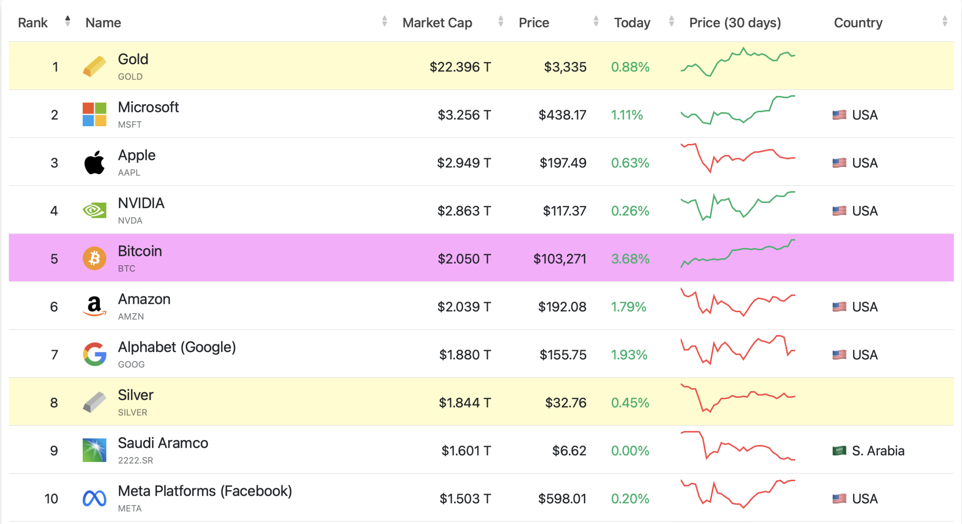Open the Microsoft company link
The image size is (962, 524).
(x=148, y=107)
